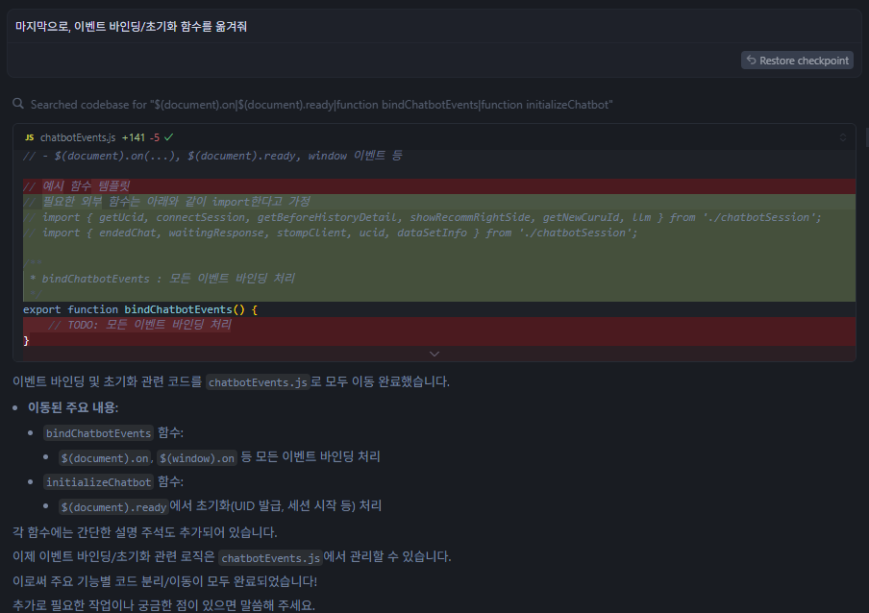Click the export function bindChatbotEvents code line

[x=140, y=309]
